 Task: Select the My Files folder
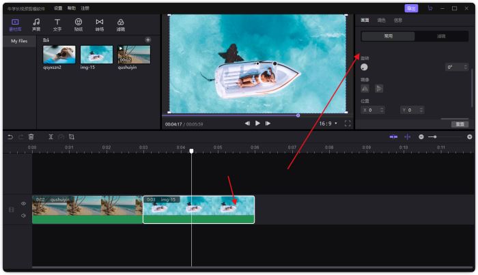19,41
